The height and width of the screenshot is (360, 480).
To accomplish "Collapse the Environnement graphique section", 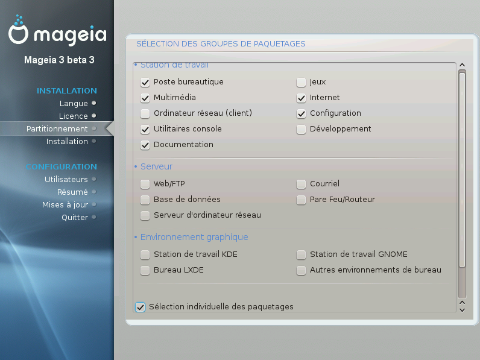I will pyautogui.click(x=191, y=237).
